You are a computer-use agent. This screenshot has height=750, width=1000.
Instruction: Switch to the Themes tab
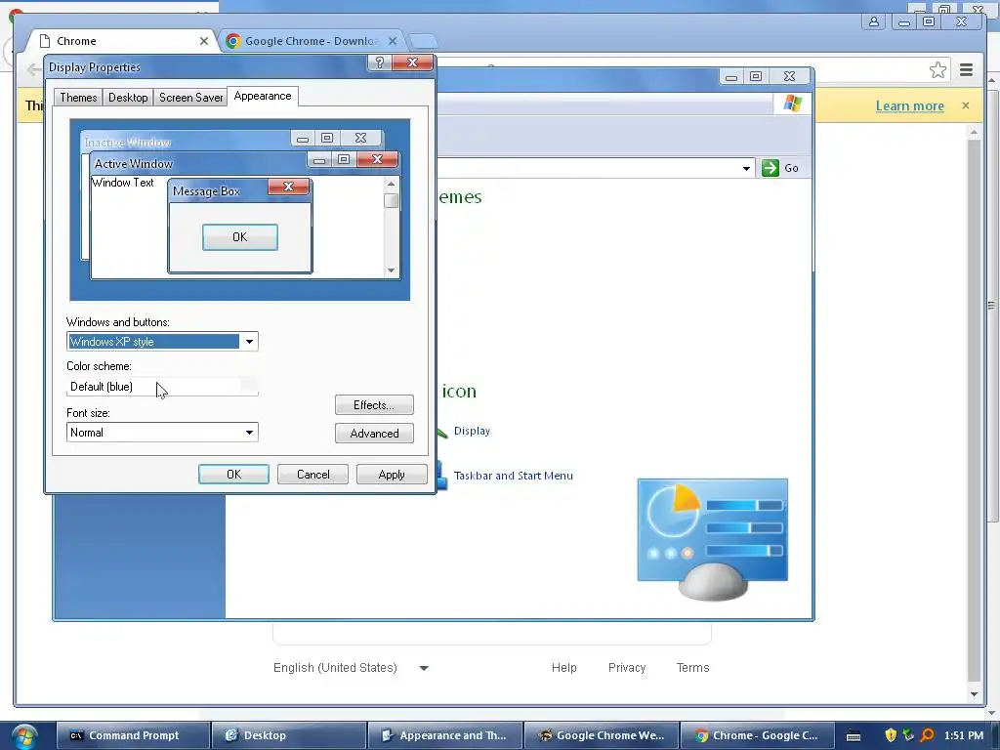(78, 98)
